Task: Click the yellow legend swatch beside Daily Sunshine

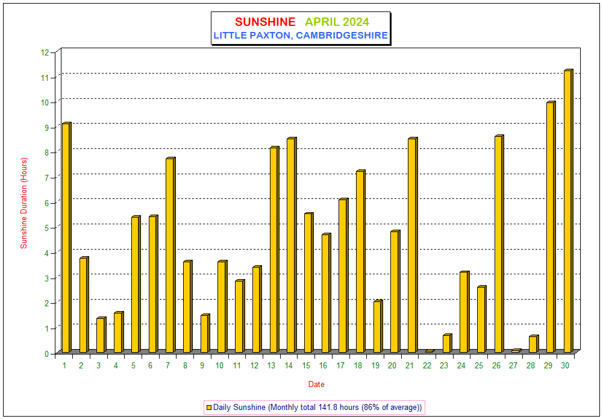Action: click(209, 408)
